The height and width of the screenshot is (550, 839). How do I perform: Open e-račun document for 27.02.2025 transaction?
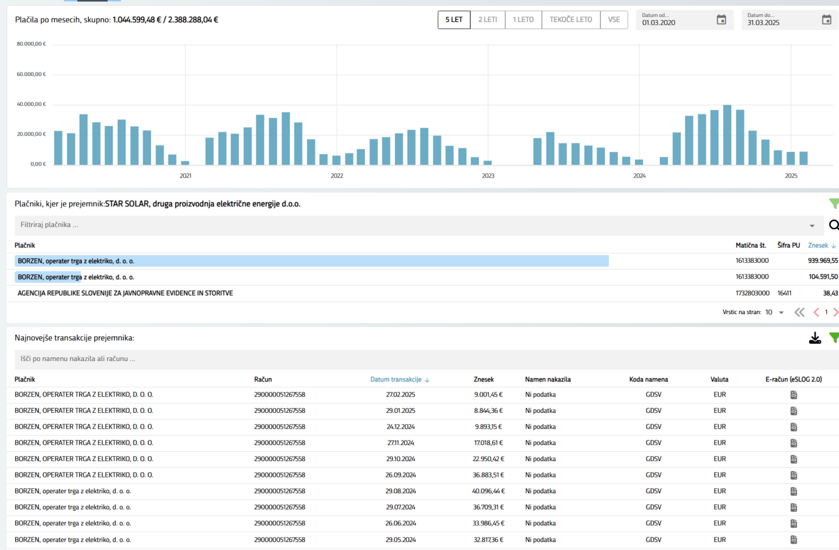[x=794, y=395]
